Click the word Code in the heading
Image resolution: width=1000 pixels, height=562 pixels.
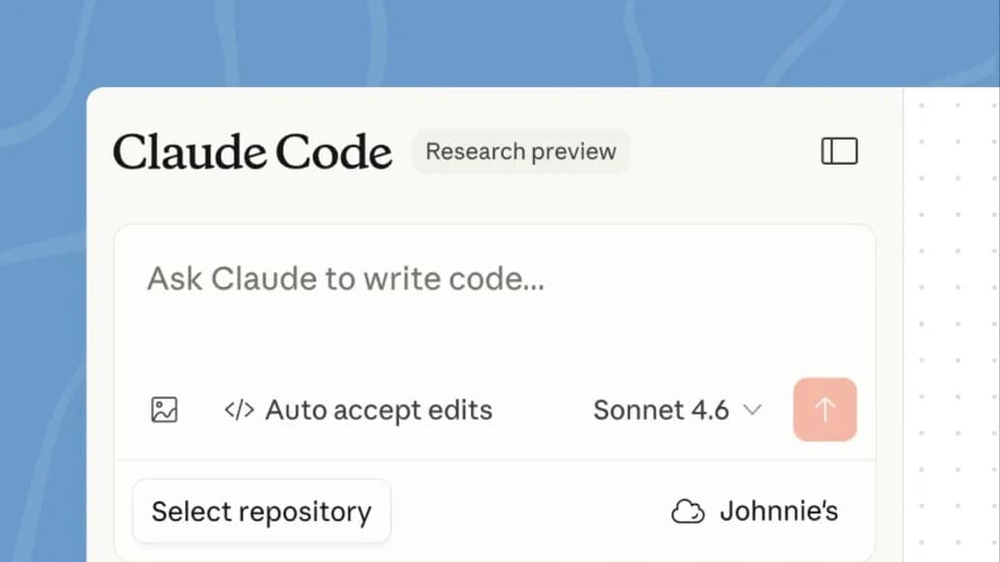point(333,152)
